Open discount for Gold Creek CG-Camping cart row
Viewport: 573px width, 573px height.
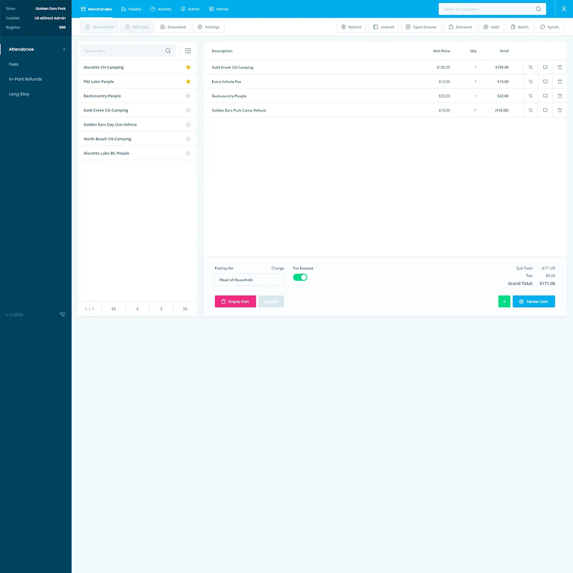tap(530, 67)
